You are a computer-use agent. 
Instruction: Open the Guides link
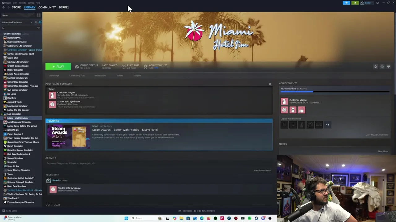120,76
